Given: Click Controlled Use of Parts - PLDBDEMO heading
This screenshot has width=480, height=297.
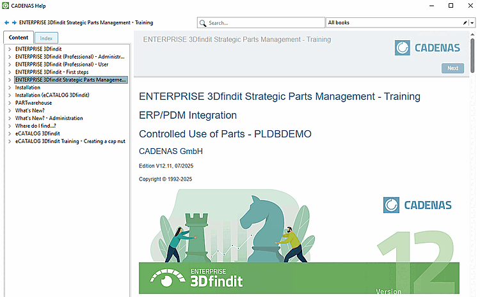Looking at the screenshot, I should point(225,134).
